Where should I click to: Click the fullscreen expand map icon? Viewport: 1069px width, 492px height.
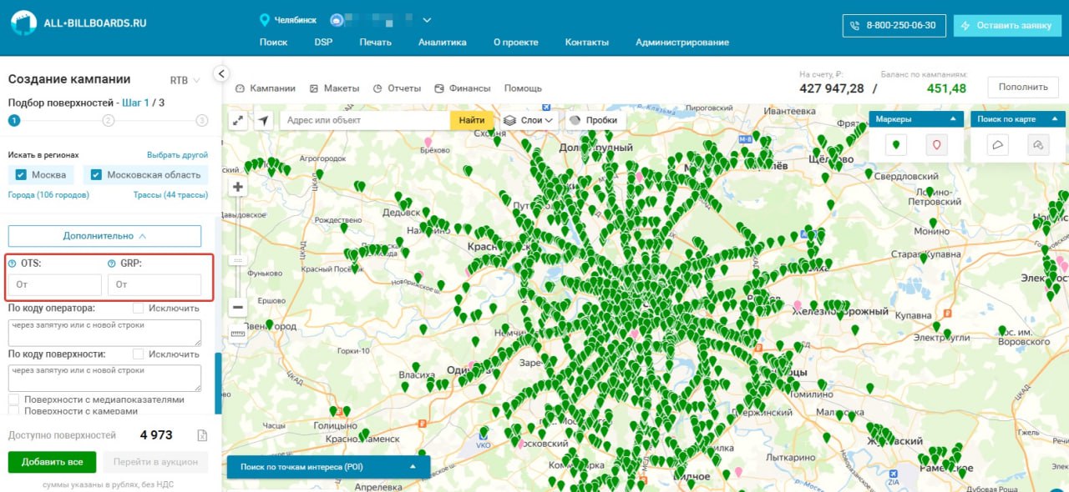coord(238,121)
